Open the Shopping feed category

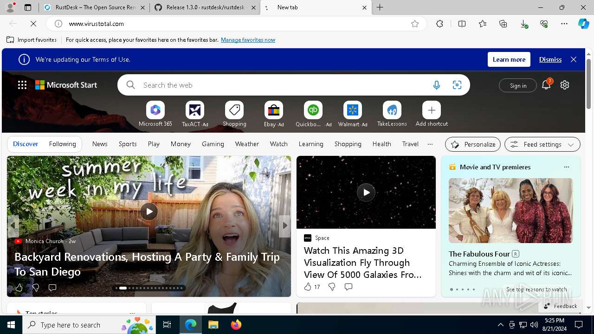tap(348, 144)
